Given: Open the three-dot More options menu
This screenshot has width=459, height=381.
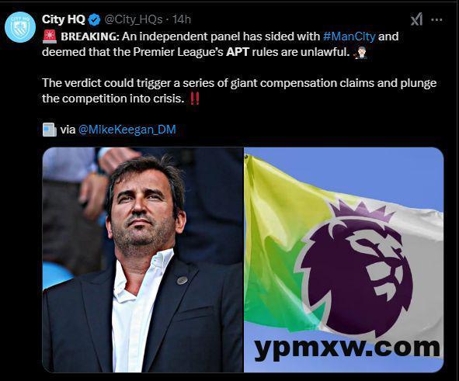Looking at the screenshot, I should point(436,20).
